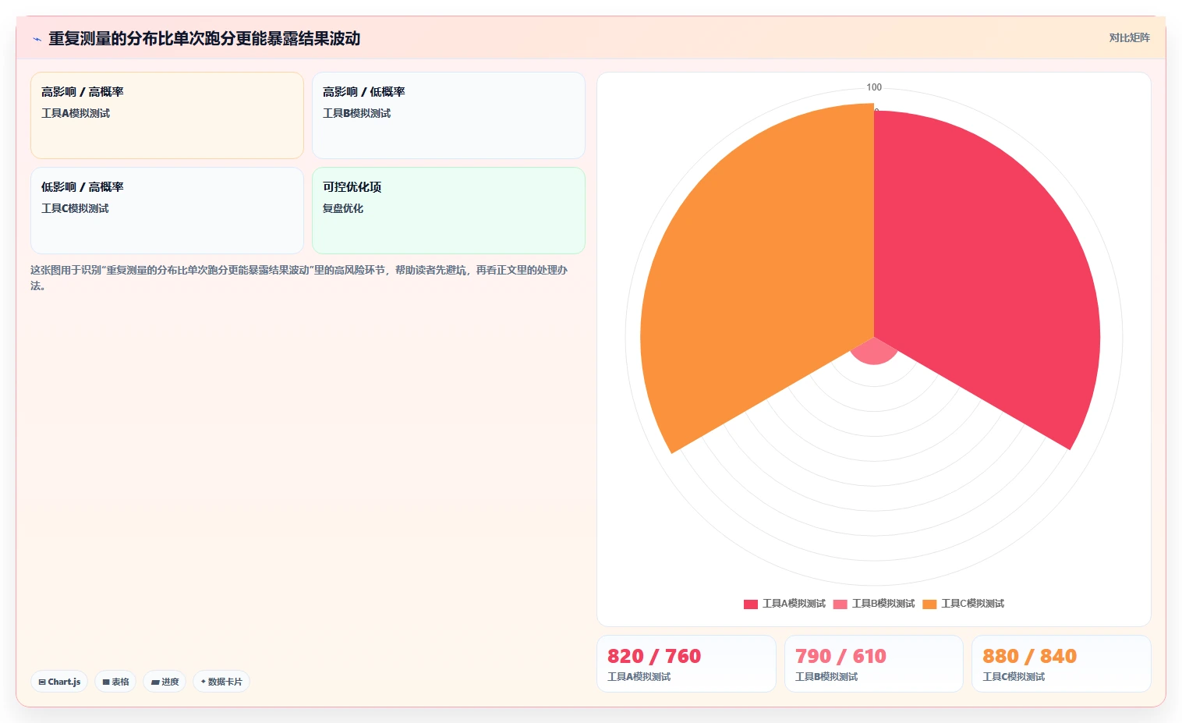
Task: Click the 790 / 610 stat card
Action: point(873,664)
